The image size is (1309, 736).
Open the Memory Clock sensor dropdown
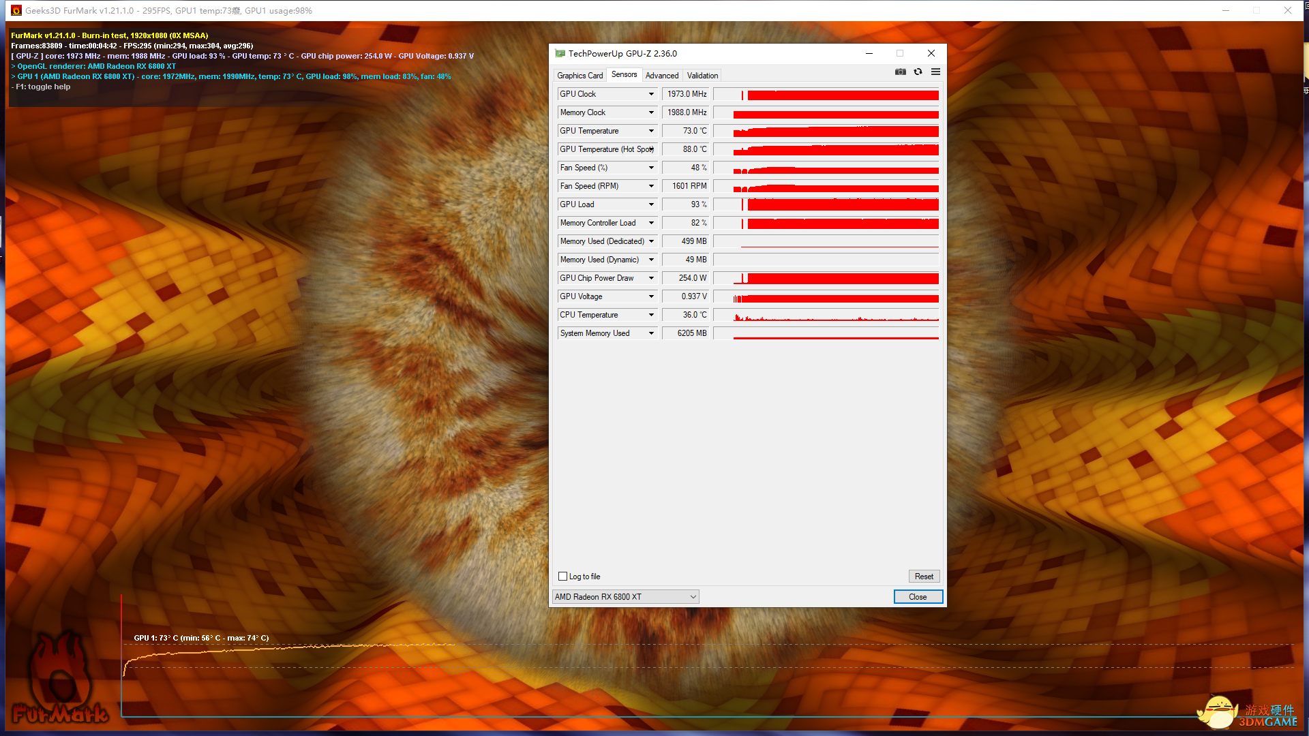(x=651, y=112)
